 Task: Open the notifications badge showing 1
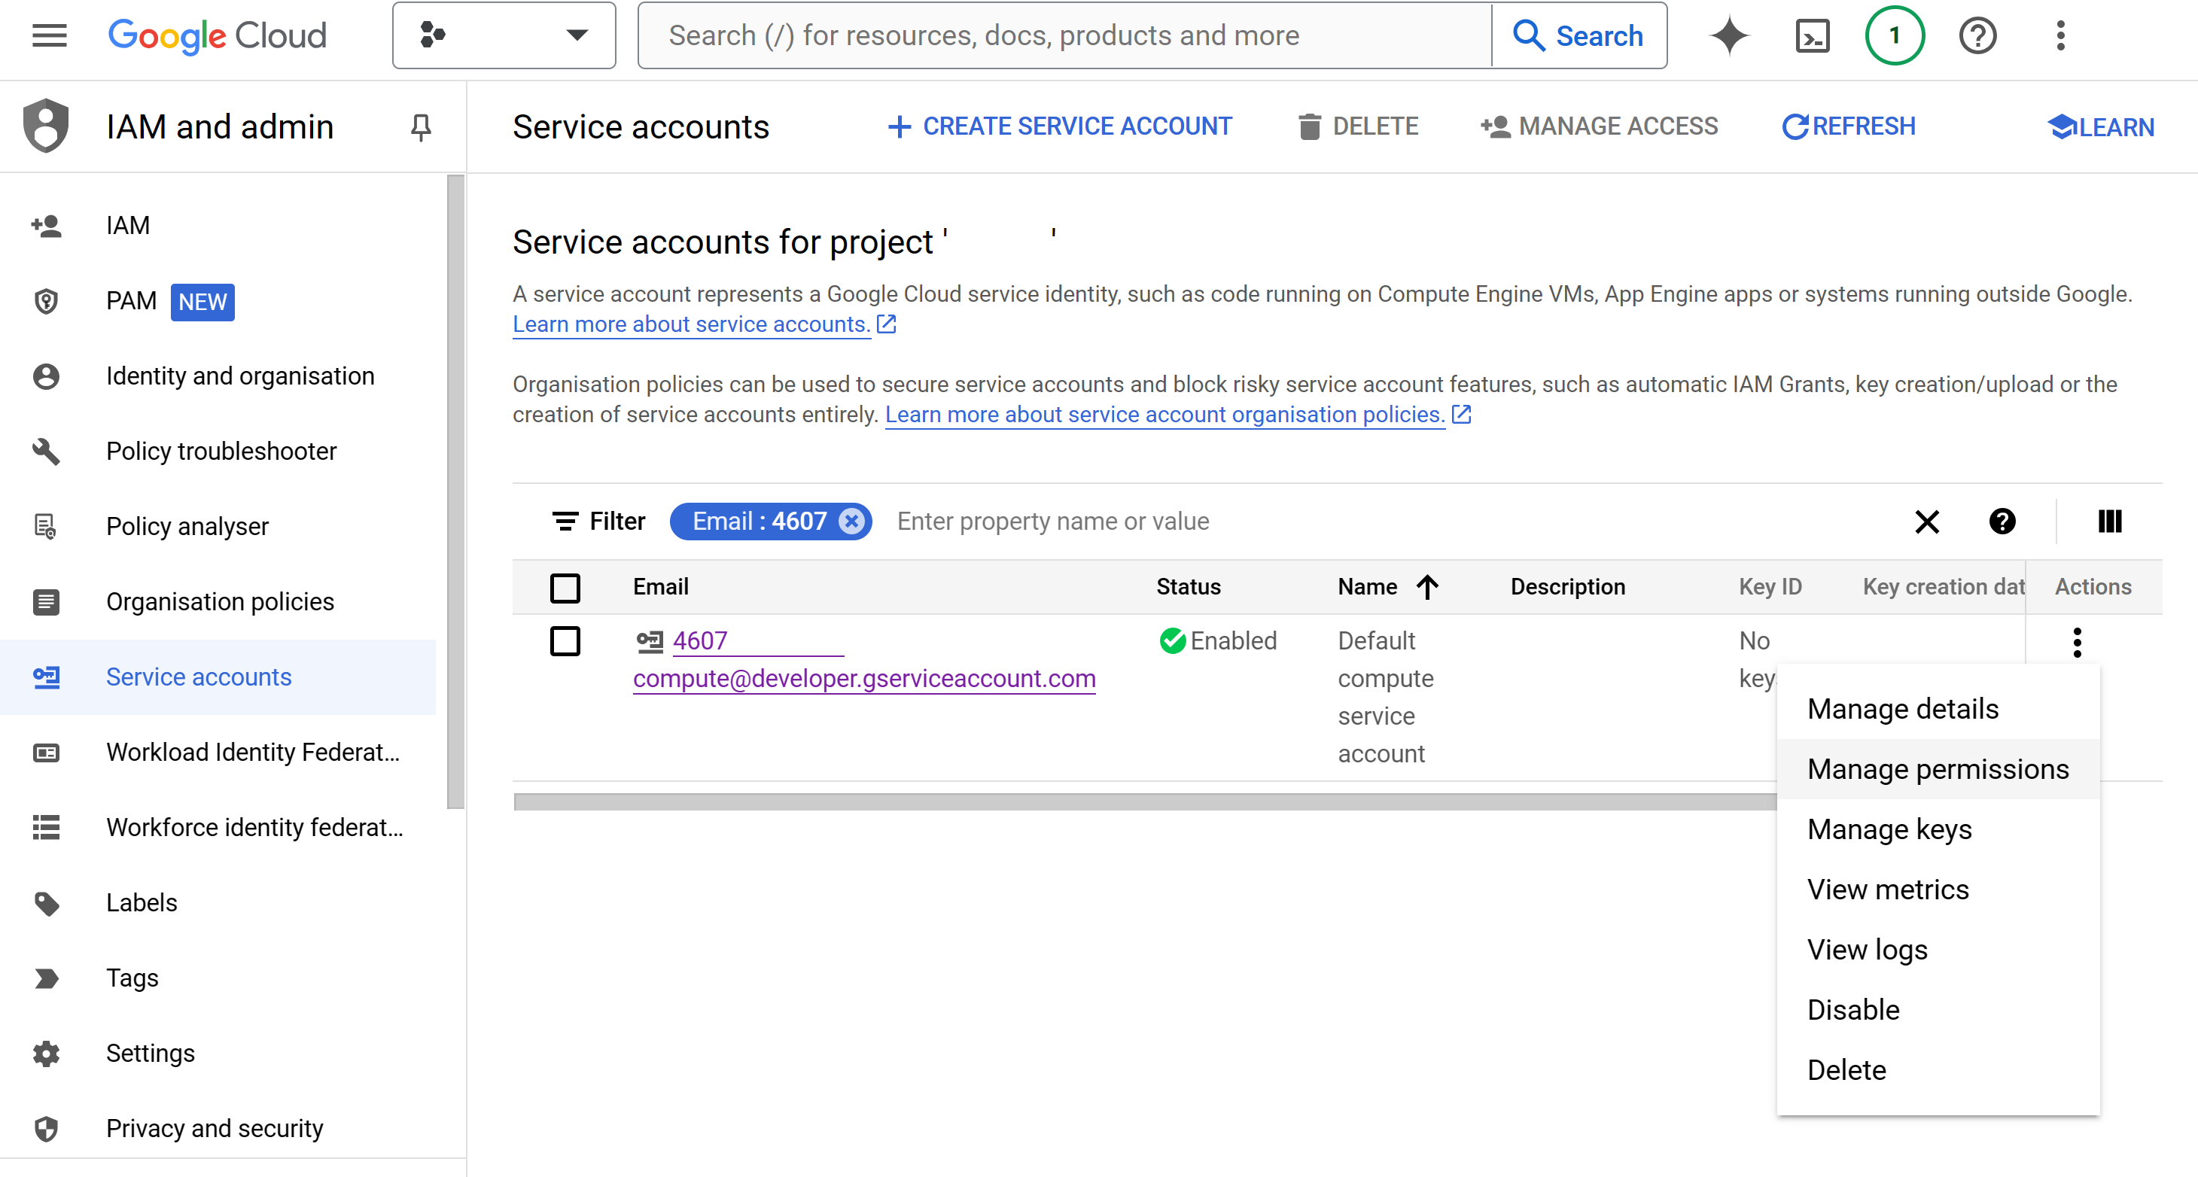1894,36
